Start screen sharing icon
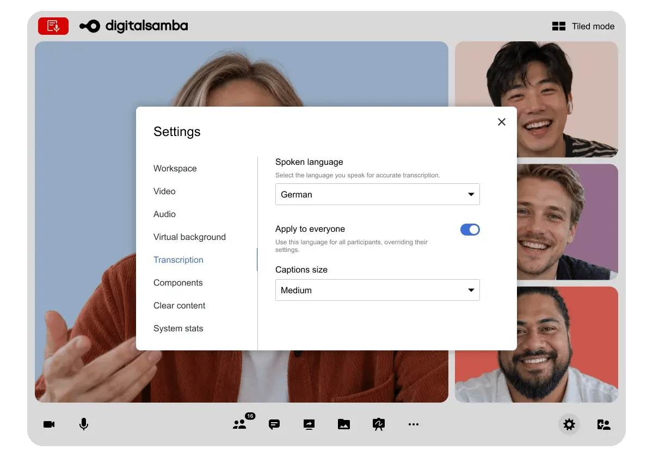Viewport: 653px width, 457px height. pyautogui.click(x=309, y=424)
